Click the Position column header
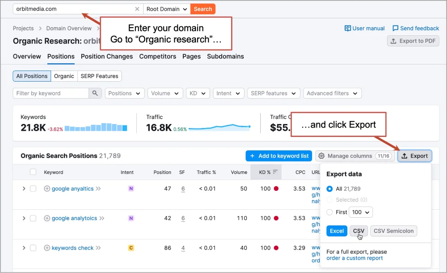 click(162, 172)
